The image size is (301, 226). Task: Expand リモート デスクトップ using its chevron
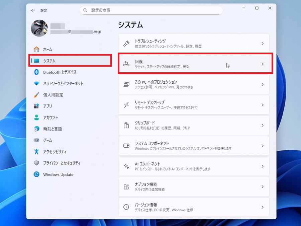pyautogui.click(x=263, y=105)
